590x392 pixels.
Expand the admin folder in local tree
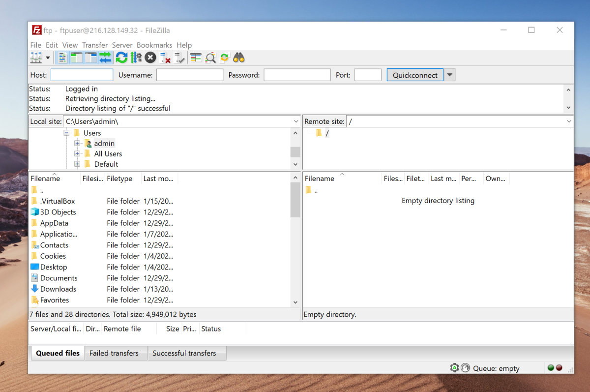click(x=77, y=144)
